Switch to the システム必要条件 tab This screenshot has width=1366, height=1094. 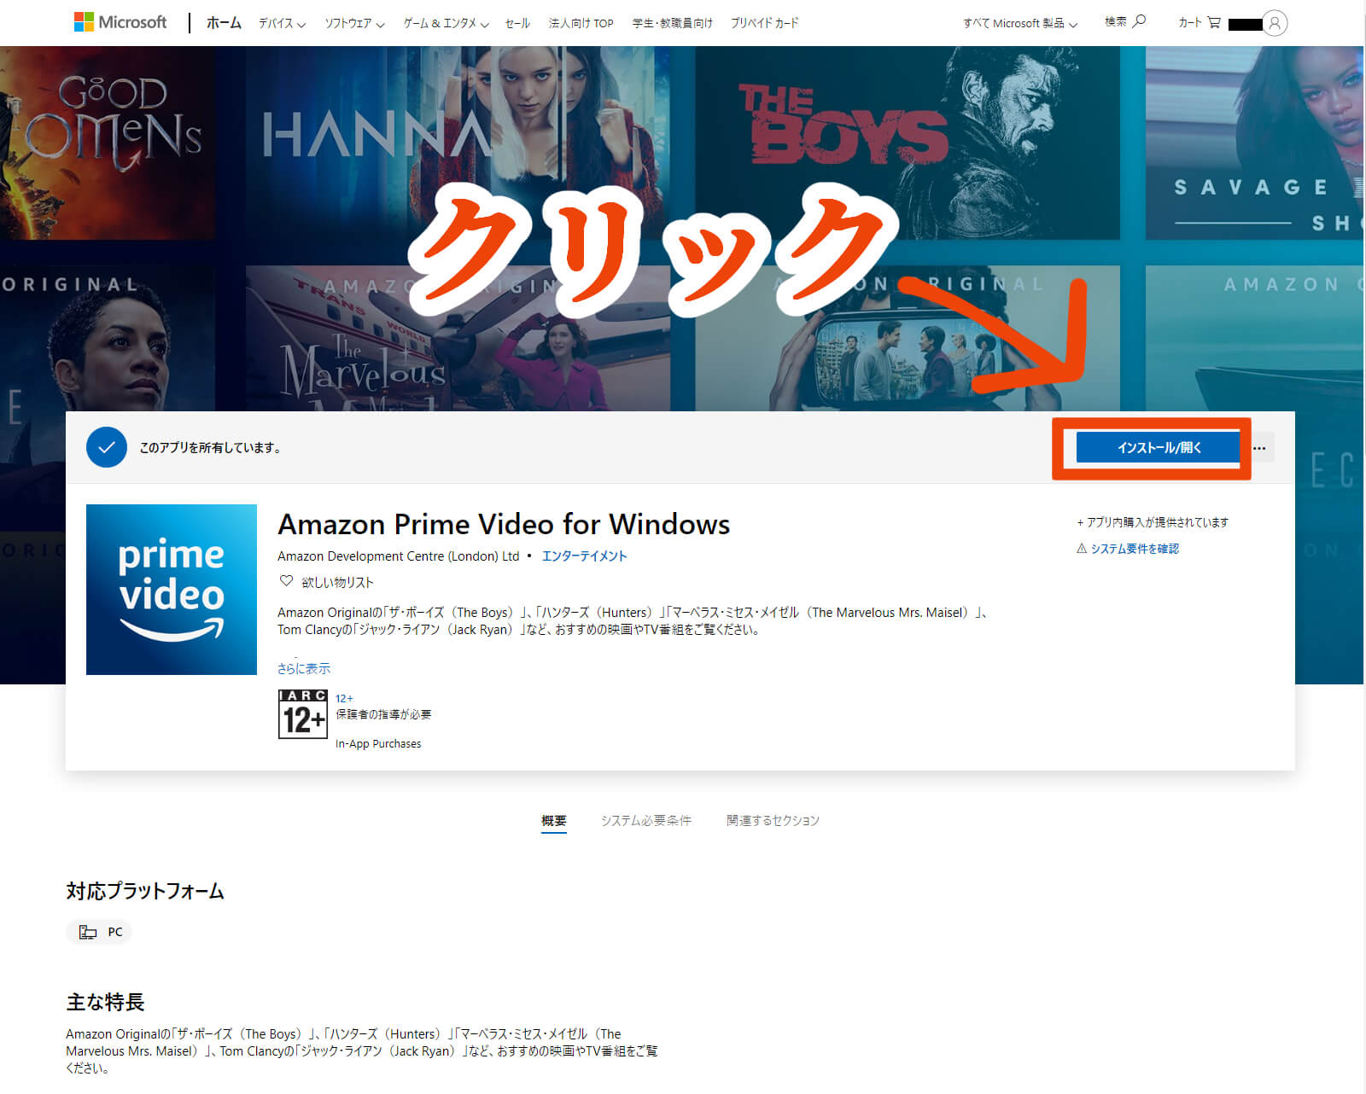645,820
